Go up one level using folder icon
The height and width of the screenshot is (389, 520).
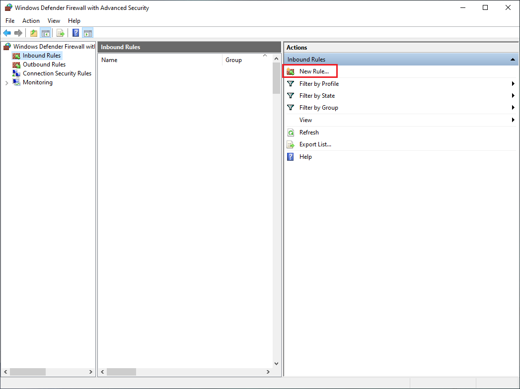click(x=33, y=33)
